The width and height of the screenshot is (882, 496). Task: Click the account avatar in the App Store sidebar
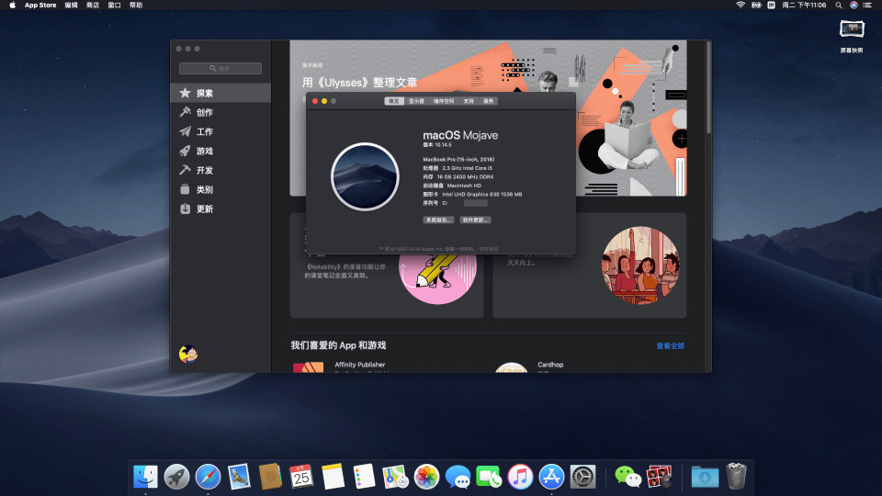point(187,354)
